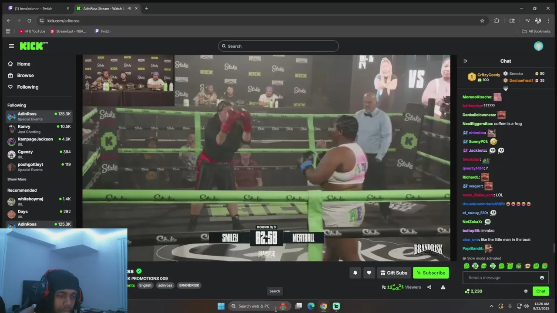This screenshot has width=557, height=313.
Task: Go back to the previous page
Action: coord(8,21)
